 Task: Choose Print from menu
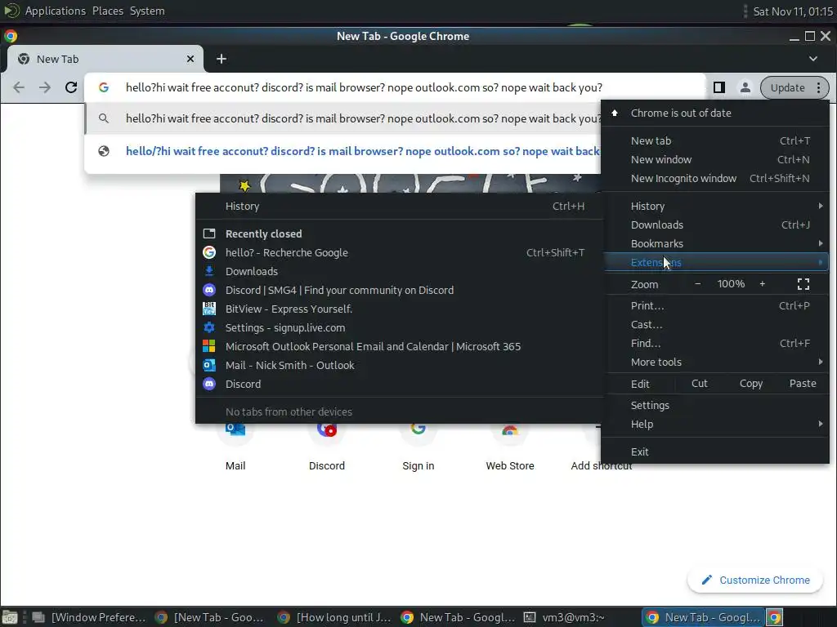click(x=715, y=306)
